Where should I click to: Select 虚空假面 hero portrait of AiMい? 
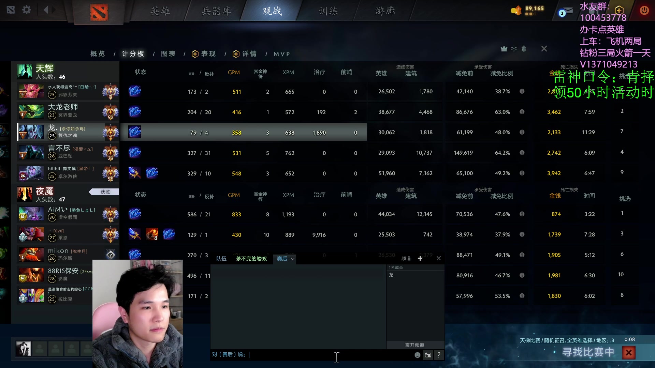(x=31, y=214)
